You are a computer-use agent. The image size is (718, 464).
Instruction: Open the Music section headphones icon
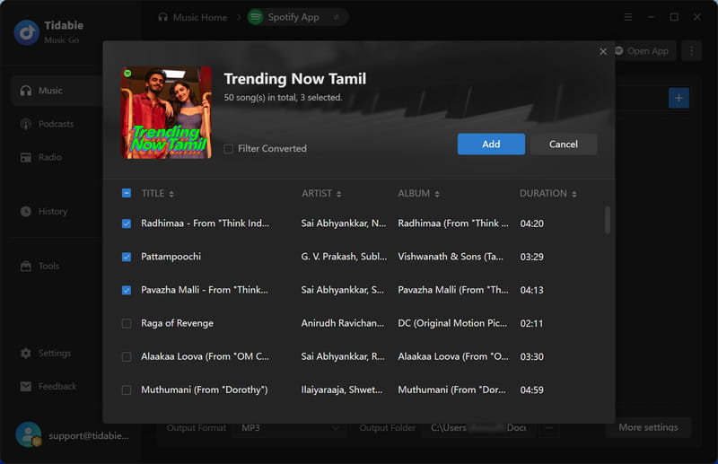(26, 91)
